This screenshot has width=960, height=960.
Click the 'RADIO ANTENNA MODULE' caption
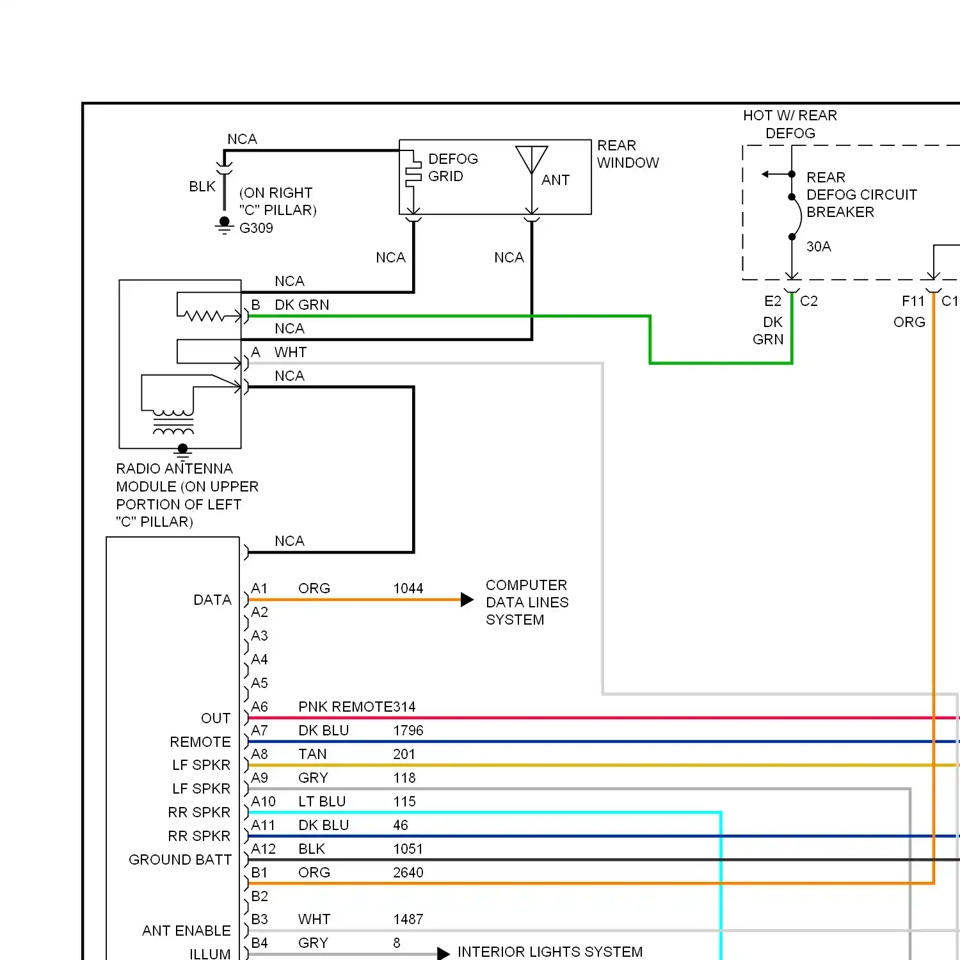tap(187, 495)
